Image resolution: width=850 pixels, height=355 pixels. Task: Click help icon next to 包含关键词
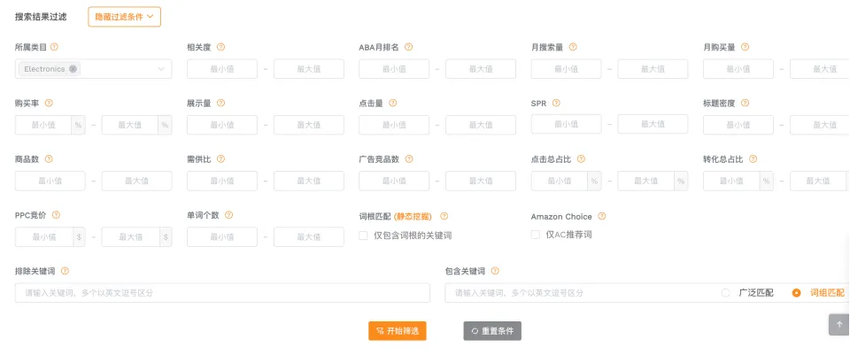click(x=495, y=270)
